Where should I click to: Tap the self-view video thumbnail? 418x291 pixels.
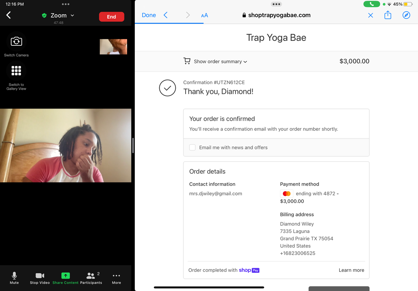click(113, 47)
